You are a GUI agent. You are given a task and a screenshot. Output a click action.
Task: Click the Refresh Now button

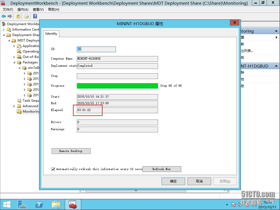(x=162, y=169)
